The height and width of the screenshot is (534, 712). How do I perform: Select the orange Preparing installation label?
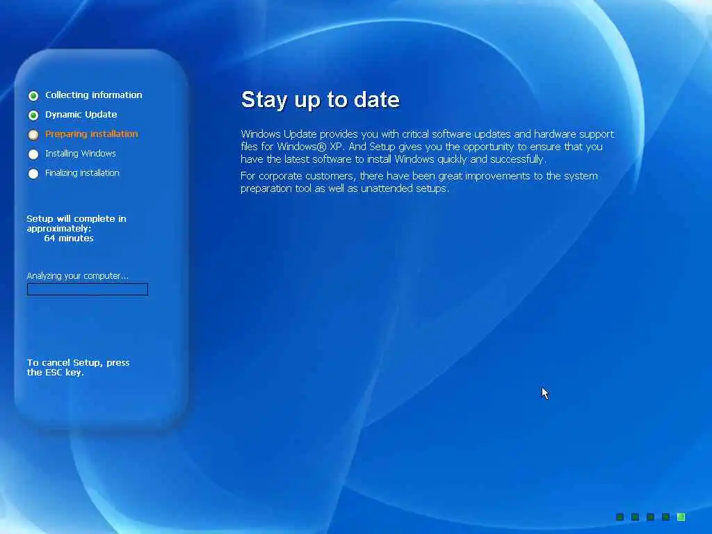click(x=91, y=134)
